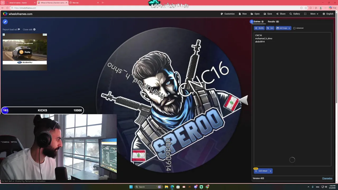The height and width of the screenshot is (190, 338).
Task: Open a new browser tab with plus
Action: pyautogui.click(x=103, y=3)
